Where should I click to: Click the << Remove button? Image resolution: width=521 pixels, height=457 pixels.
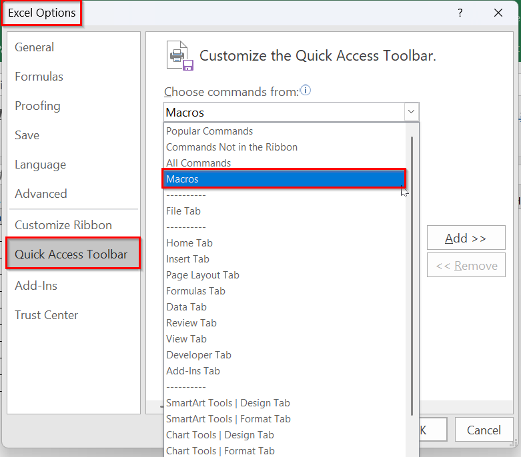pyautogui.click(x=466, y=265)
